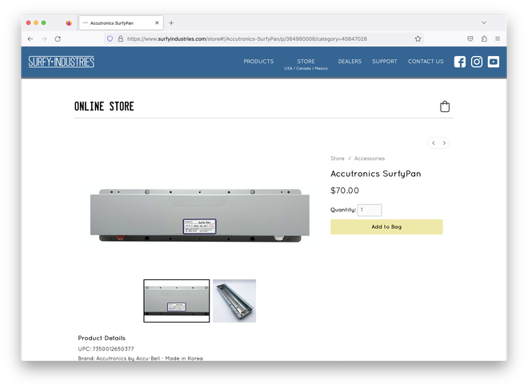The image size is (528, 389).
Task: Open the YouTube icon in header
Action: (x=494, y=62)
